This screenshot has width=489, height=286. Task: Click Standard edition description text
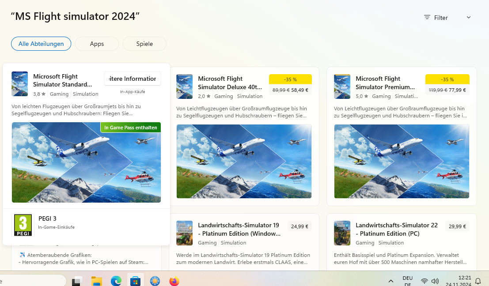76,109
